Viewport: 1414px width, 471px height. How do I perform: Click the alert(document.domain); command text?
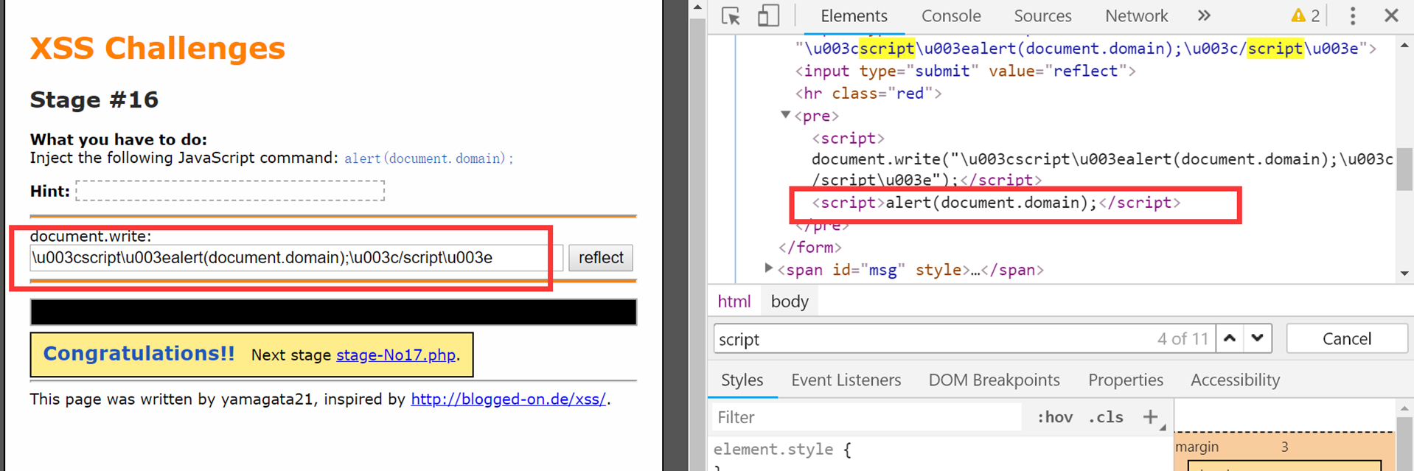tap(428, 158)
